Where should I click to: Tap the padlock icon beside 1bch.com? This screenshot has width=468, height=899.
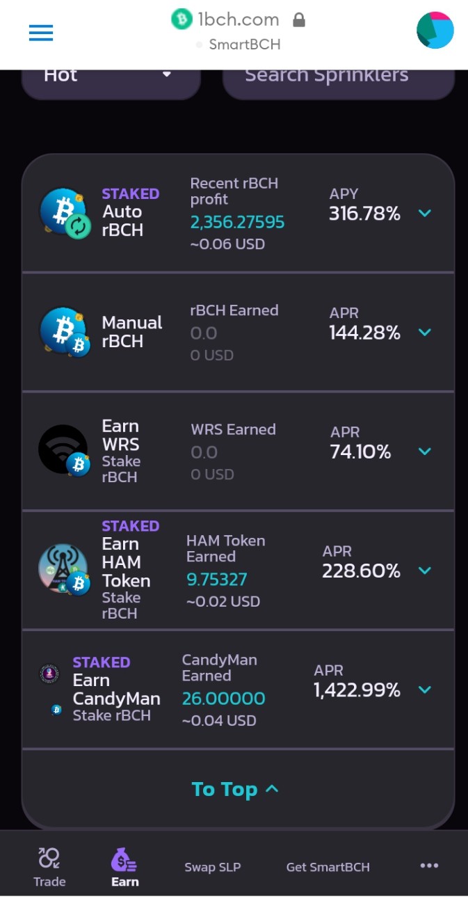pyautogui.click(x=299, y=19)
